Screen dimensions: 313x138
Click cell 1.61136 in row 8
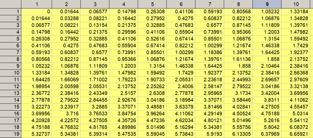238,59
